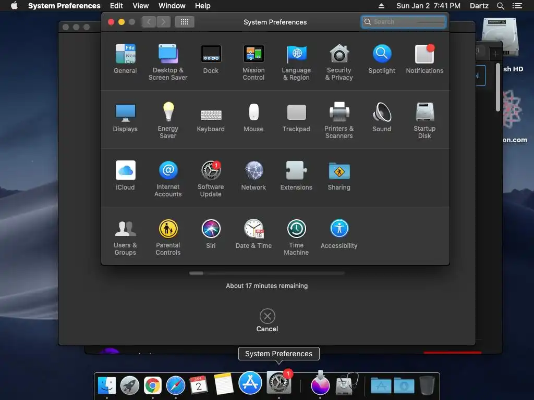
Task: Open Safari from the Dock
Action: point(176,385)
